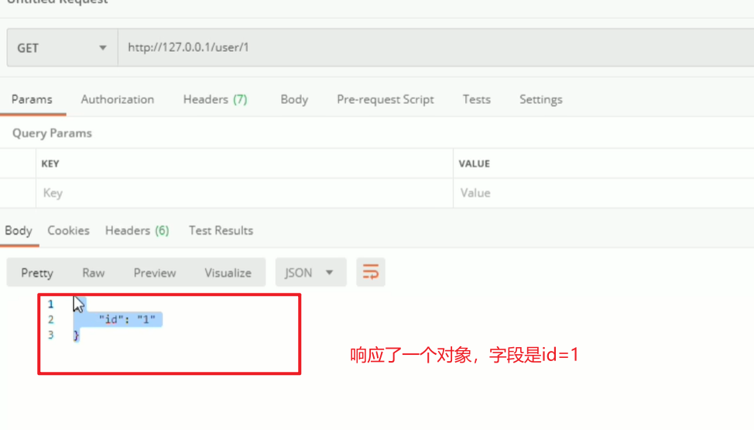Switch to the Params tab
The image size is (754, 430).
32,99
